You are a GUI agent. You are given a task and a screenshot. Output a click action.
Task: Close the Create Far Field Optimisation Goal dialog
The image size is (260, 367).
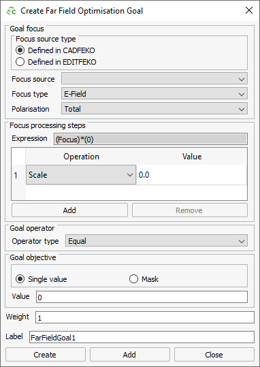pos(249,10)
